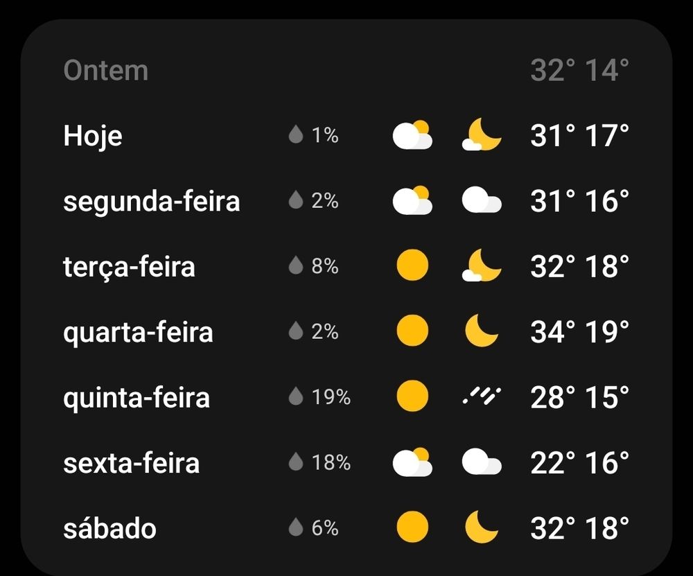Tap the partly cloudy day icon for sexta-feira

pyautogui.click(x=412, y=462)
